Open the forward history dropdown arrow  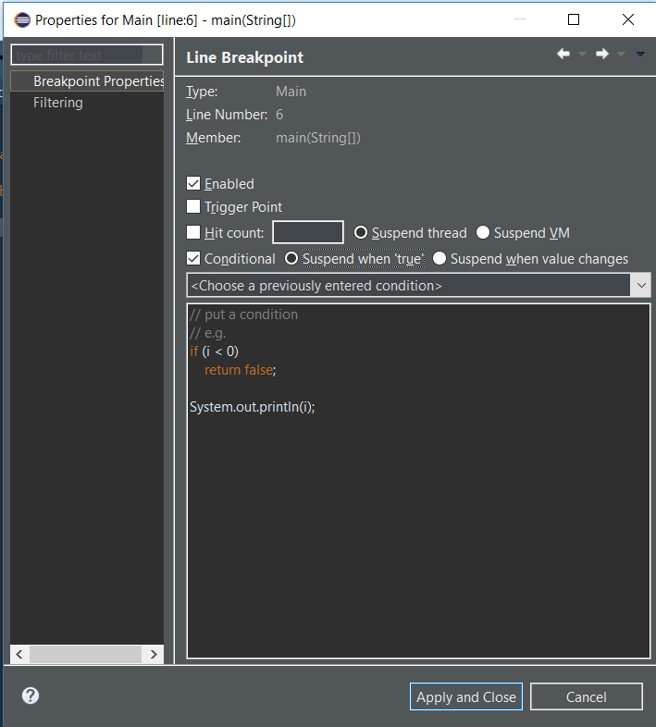[x=621, y=55]
